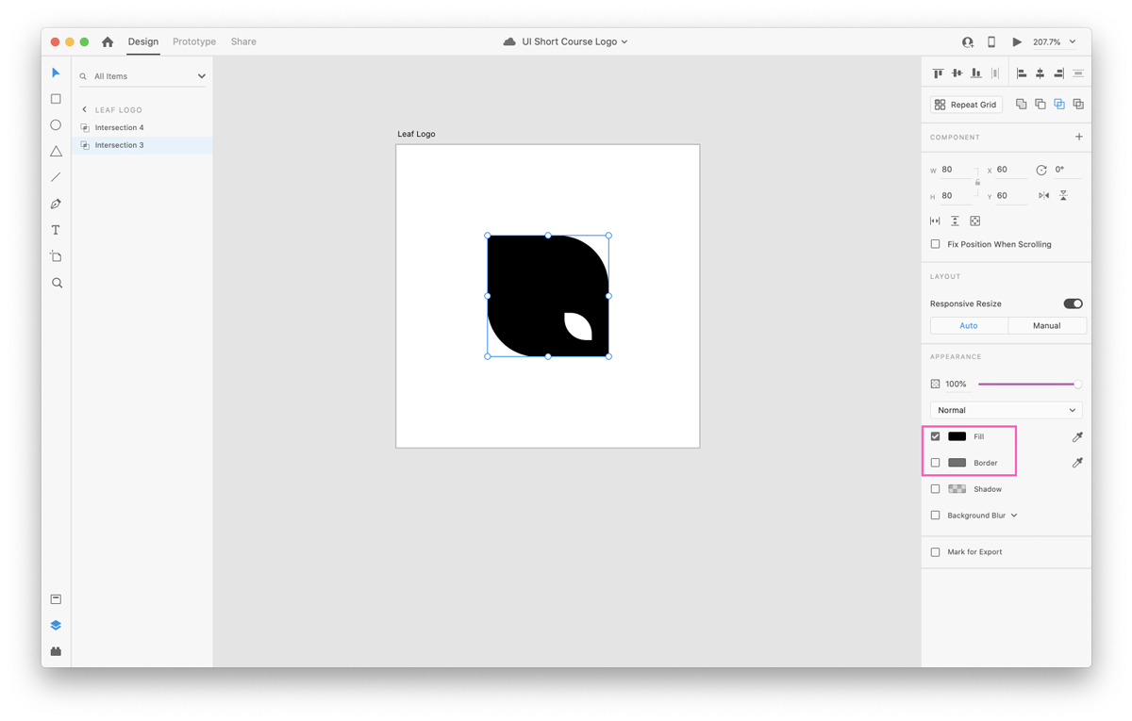Screen dimensions: 1132x721
Task: Add a component with plus button
Action: 1079,137
